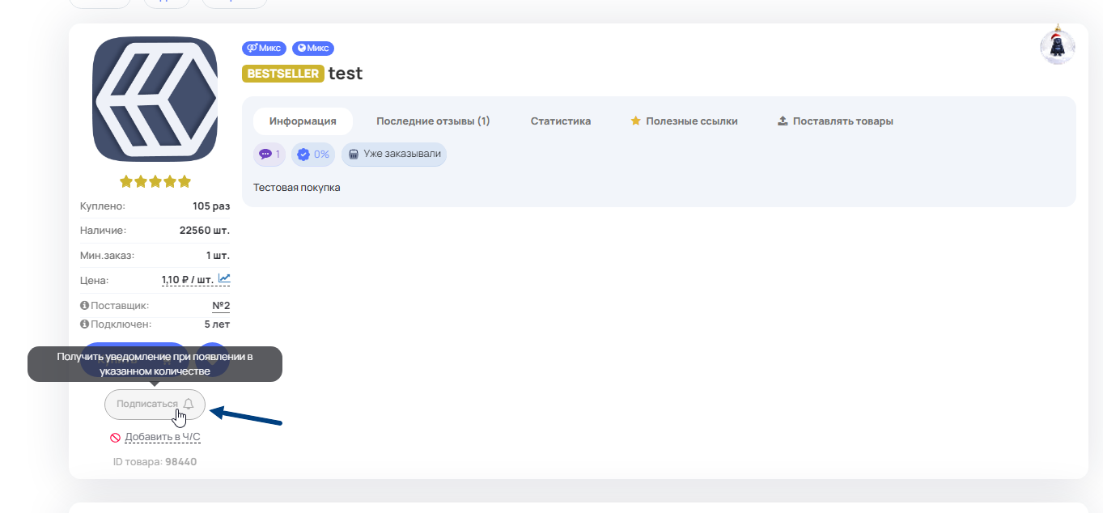Click the info icon beside Подключен
The width and height of the screenshot is (1103, 513).
point(84,324)
